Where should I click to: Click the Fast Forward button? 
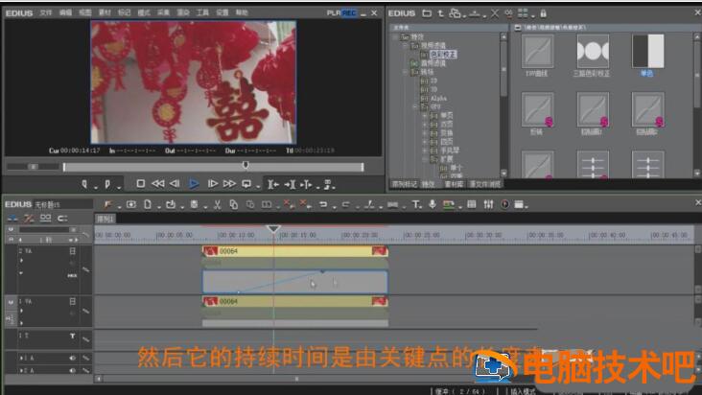[229, 183]
